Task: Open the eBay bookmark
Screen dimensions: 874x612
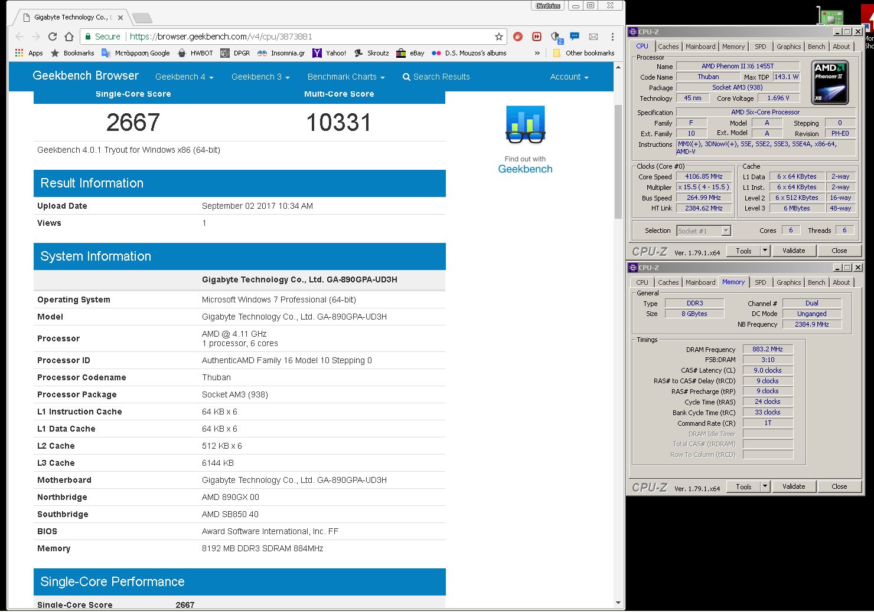Action: [410, 53]
